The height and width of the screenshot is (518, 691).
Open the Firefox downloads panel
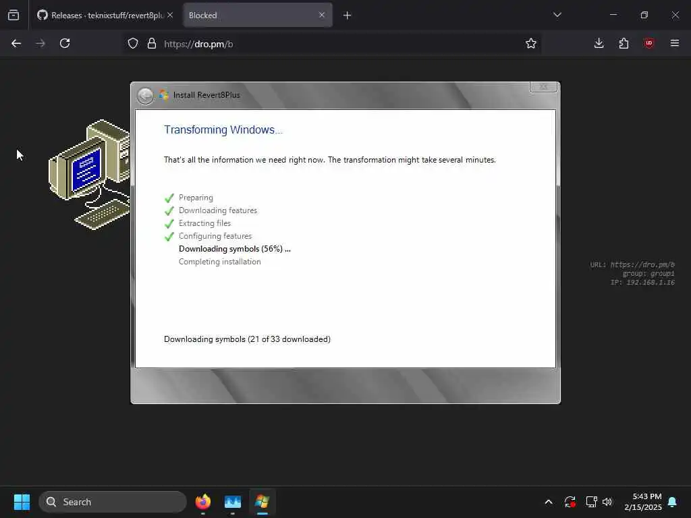coord(599,43)
